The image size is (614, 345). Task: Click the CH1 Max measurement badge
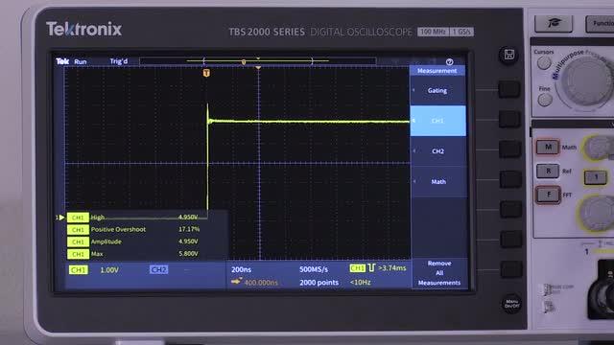pyautogui.click(x=78, y=254)
